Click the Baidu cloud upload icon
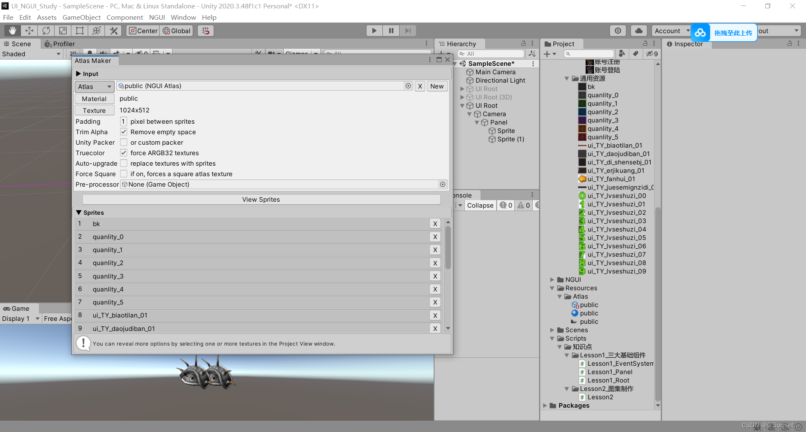This screenshot has width=806, height=432. [700, 33]
